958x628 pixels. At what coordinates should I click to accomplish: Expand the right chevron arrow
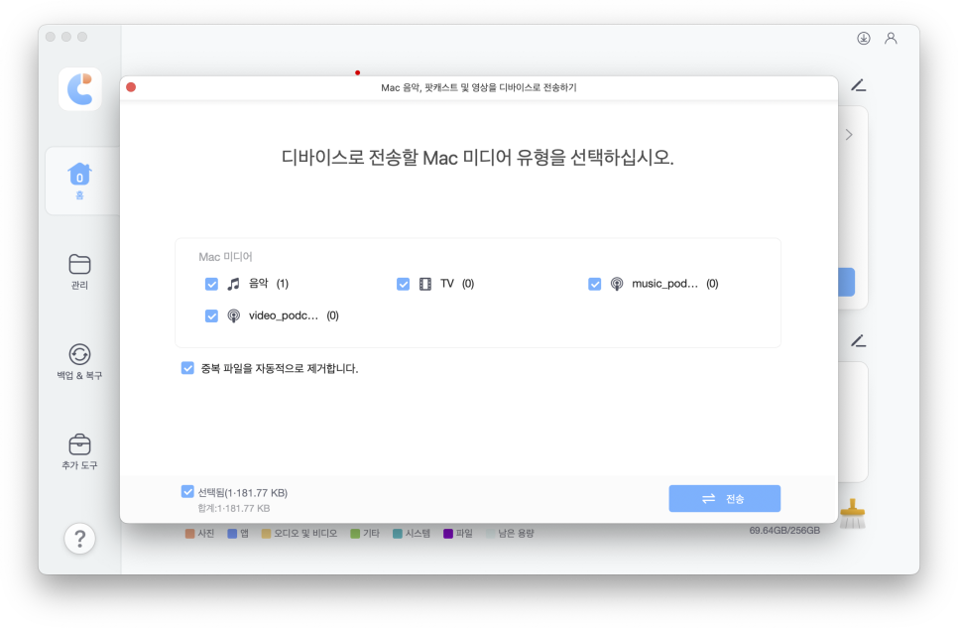coord(849,135)
